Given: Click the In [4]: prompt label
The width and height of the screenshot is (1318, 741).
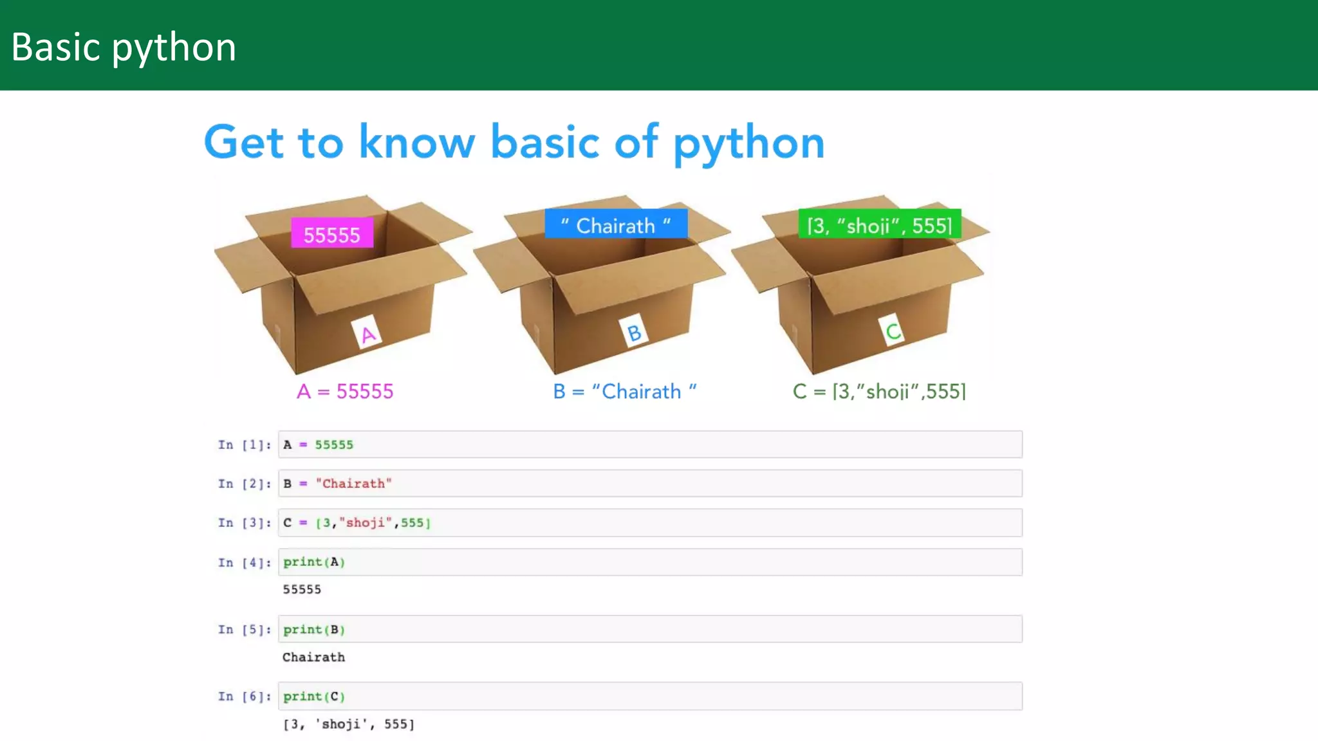Looking at the screenshot, I should point(245,563).
